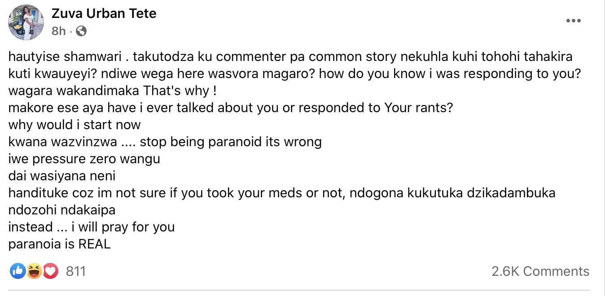Click the line "paranoia is REAL"

pos(59,244)
